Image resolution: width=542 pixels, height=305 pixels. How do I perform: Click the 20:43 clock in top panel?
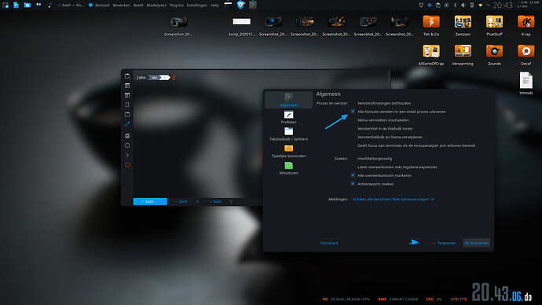click(503, 6)
